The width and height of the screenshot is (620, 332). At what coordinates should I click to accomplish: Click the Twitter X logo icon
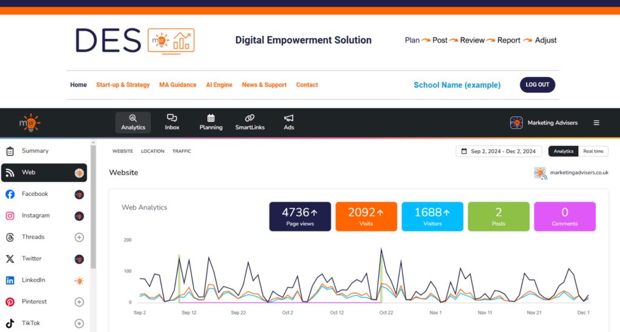coord(10,259)
